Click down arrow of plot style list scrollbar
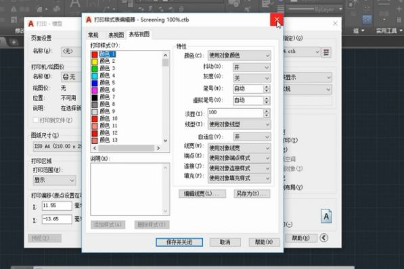The height and width of the screenshot is (269, 404). click(165, 141)
